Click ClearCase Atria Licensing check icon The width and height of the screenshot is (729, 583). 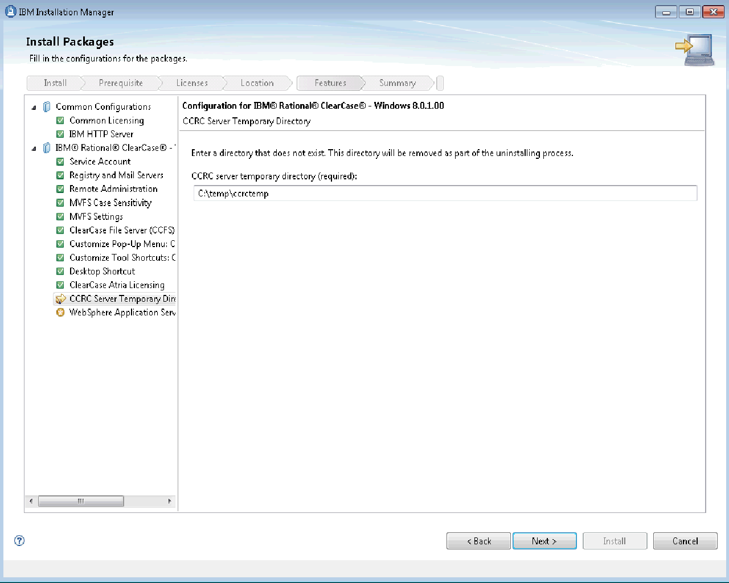click(60, 285)
